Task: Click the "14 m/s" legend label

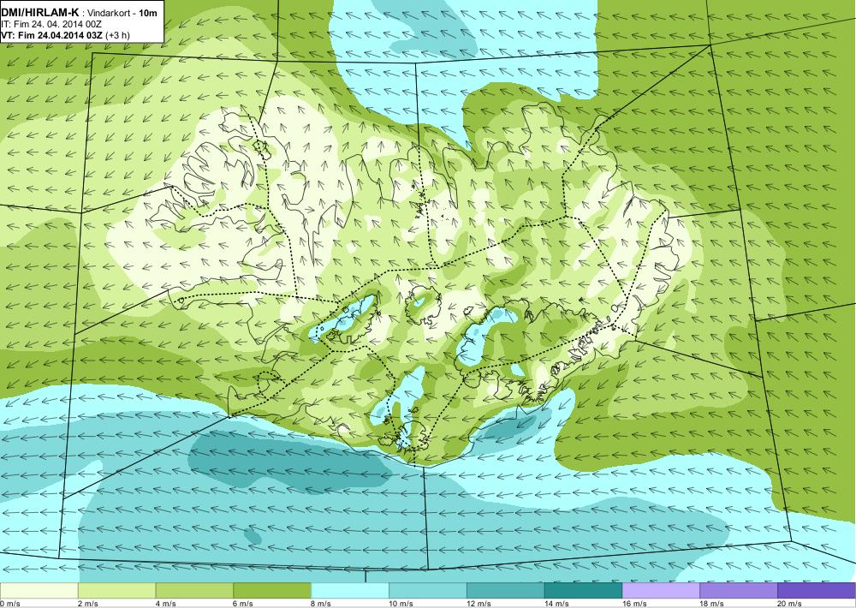Action: [557, 604]
